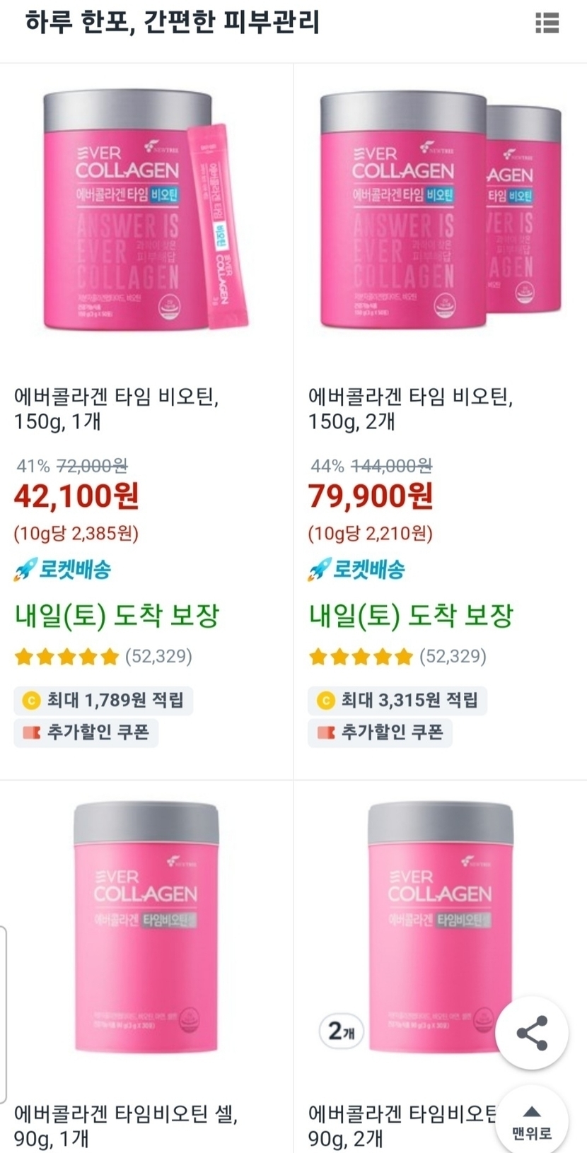Open 에버콜라겐 타임 비오틴 150g, 2개 title
Screen dimensions: 587x1153
[x=411, y=409]
